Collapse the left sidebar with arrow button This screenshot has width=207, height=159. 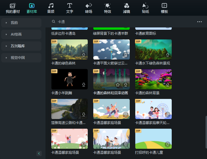pos(39,153)
